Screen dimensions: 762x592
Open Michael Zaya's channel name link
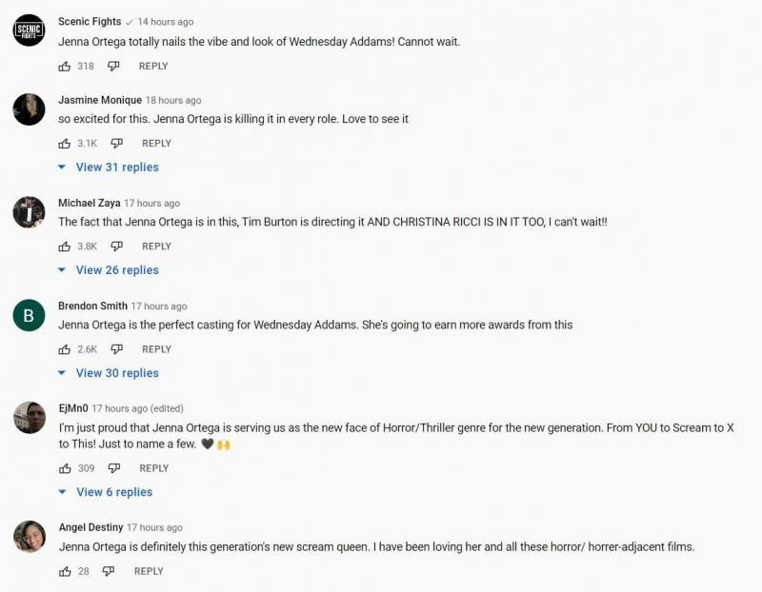click(89, 204)
